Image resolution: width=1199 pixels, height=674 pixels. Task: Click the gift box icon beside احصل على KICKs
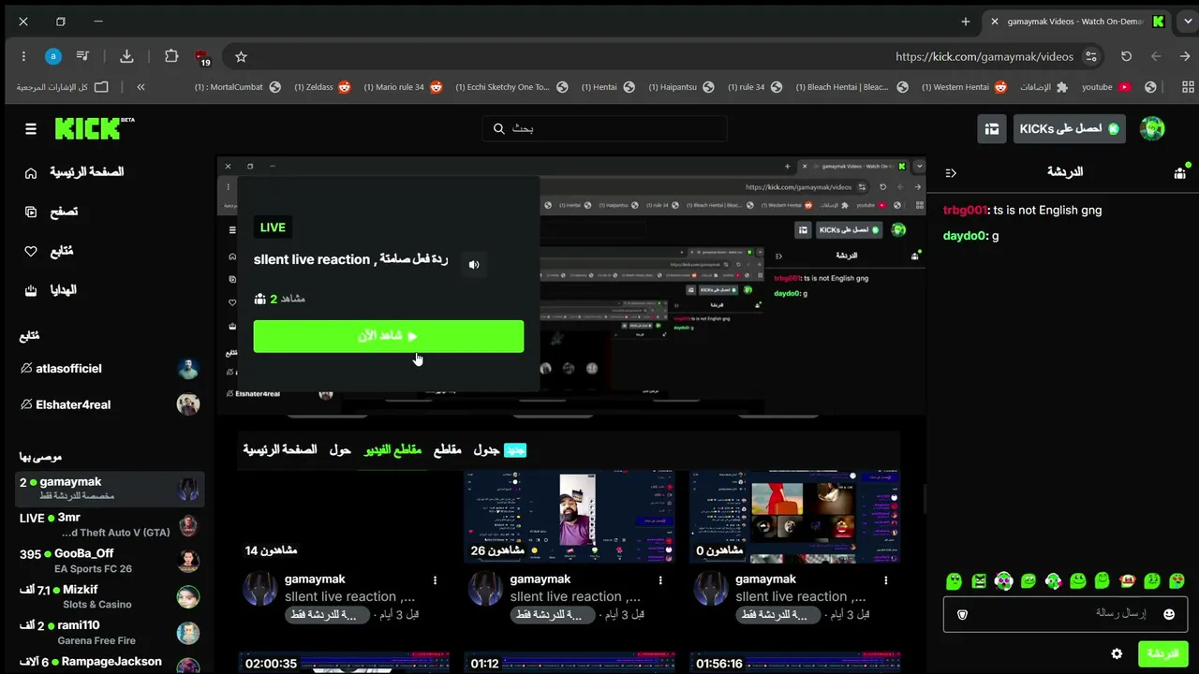pyautogui.click(x=992, y=128)
